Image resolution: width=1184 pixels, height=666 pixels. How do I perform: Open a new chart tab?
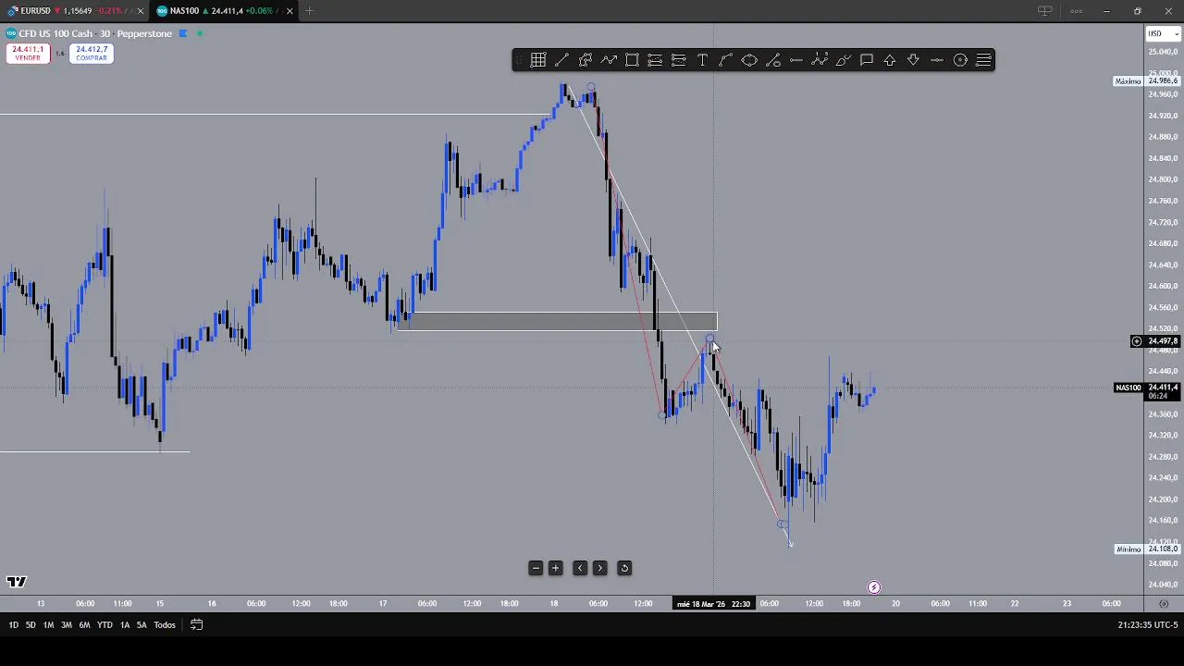tap(309, 11)
